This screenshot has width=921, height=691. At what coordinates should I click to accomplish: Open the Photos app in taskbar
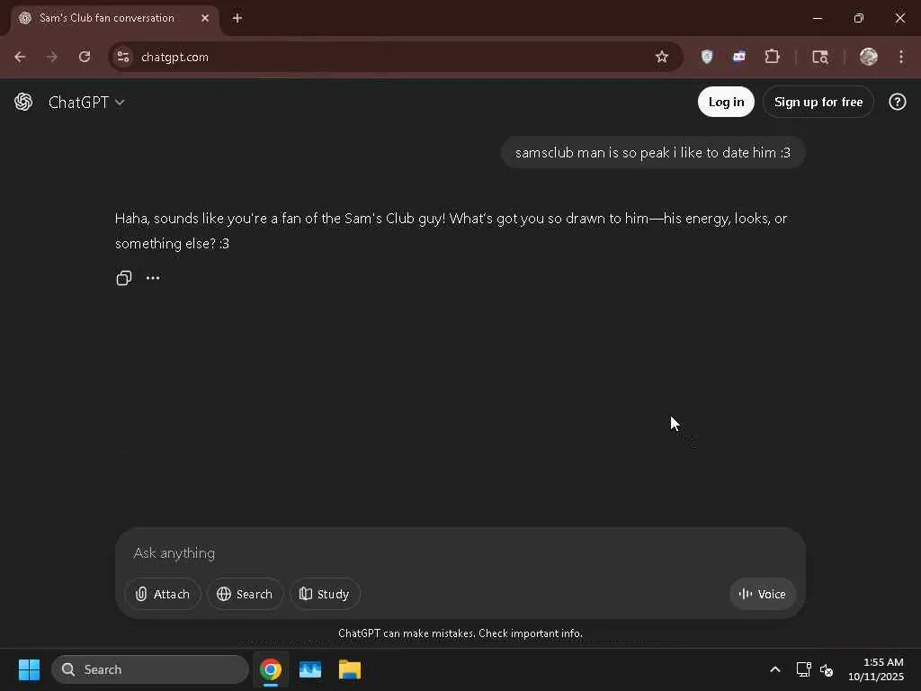tap(310, 669)
